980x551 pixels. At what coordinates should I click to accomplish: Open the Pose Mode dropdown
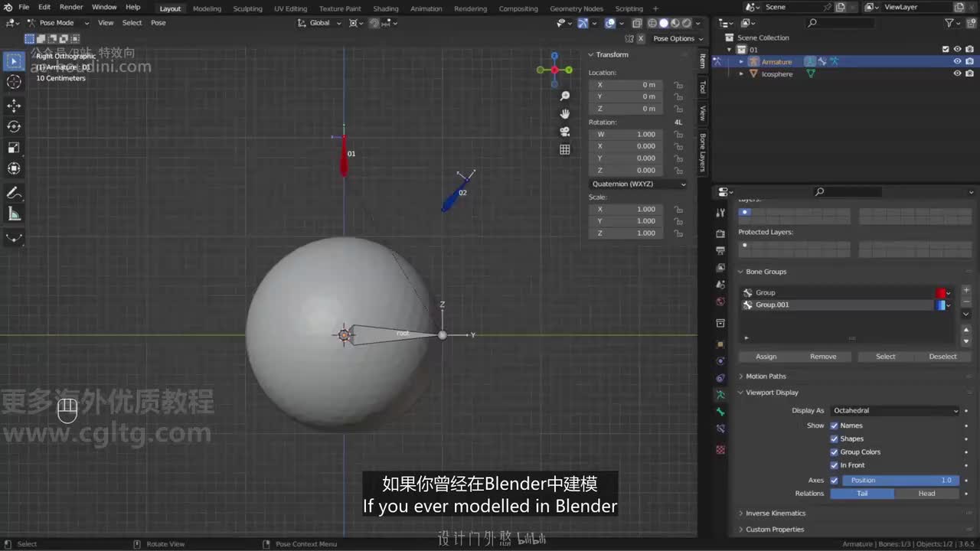point(57,23)
